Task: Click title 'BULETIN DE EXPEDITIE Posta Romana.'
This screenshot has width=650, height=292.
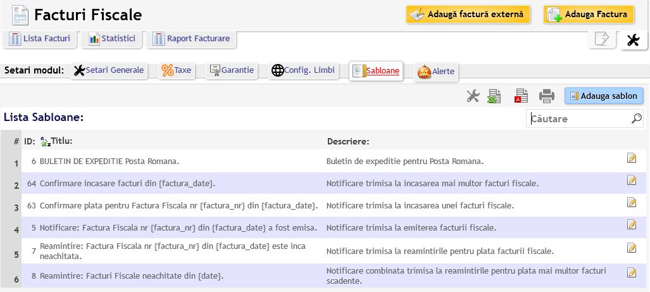Action: [x=109, y=162]
